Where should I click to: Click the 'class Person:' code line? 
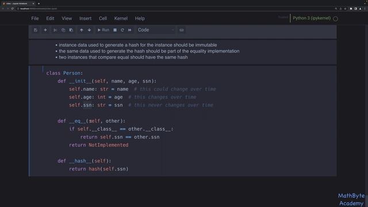(64, 73)
